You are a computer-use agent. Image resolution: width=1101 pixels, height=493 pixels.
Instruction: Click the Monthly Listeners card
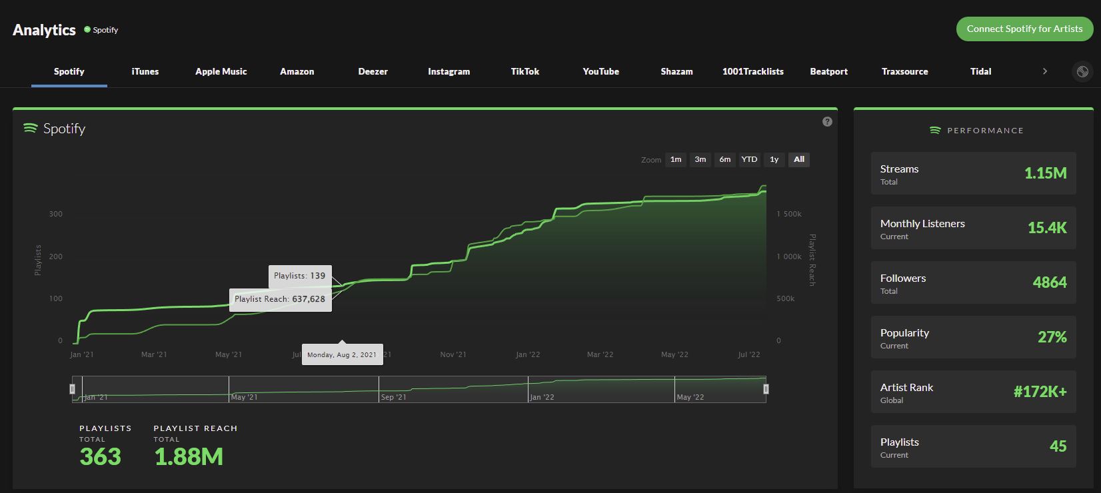[x=973, y=228]
